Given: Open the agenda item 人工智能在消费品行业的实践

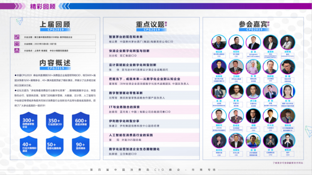Looking at the screenshot, I should pos(131,135).
